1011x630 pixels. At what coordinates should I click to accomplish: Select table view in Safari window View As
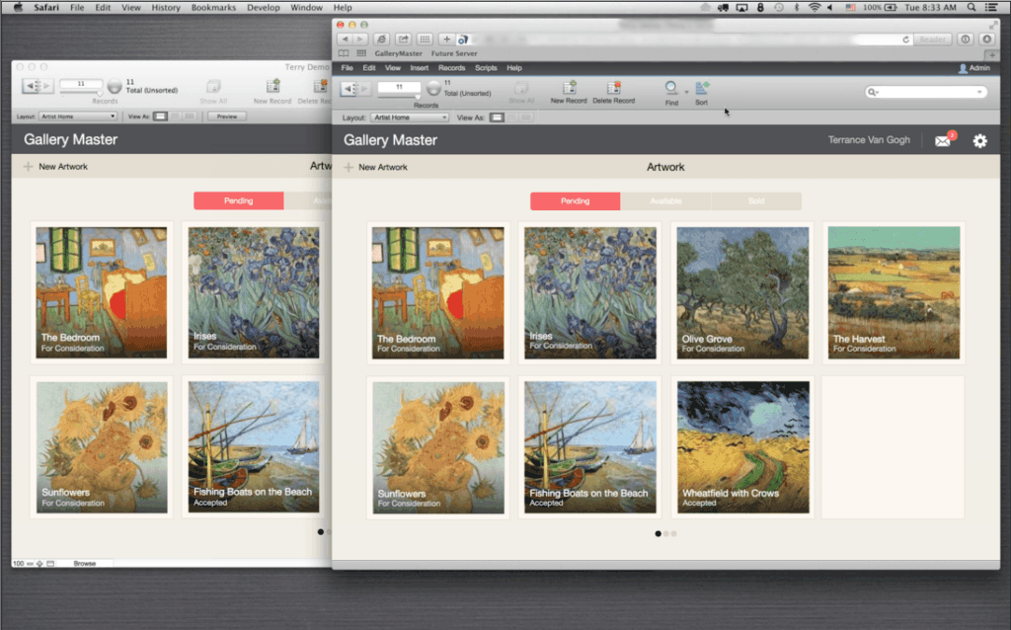527,118
